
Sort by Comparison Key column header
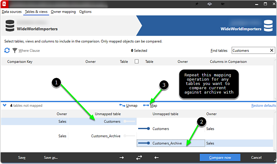(20, 62)
